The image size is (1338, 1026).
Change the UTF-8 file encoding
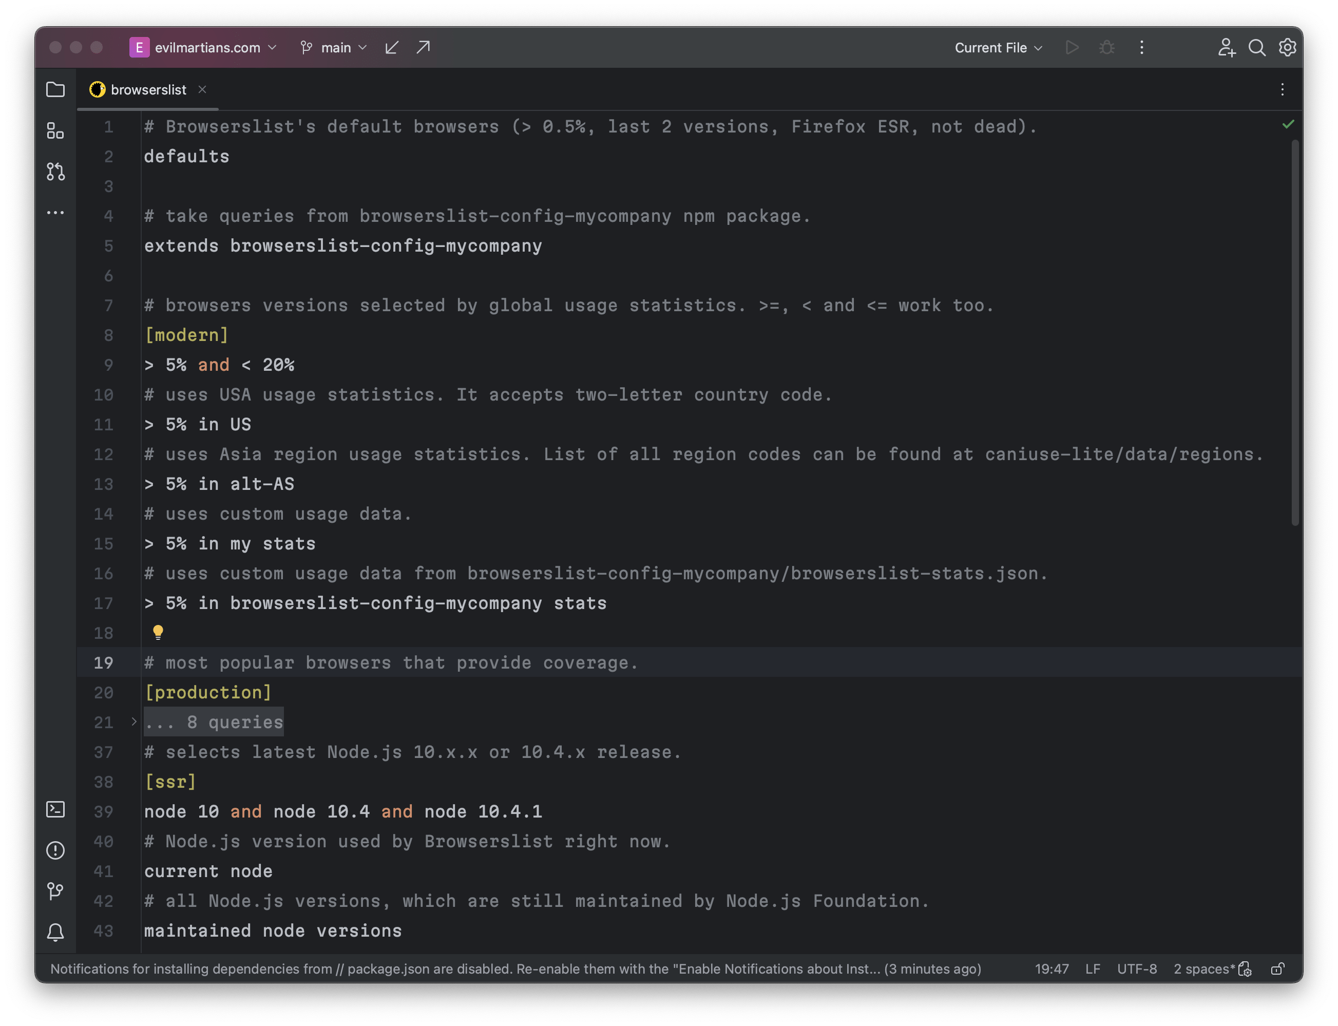click(1137, 969)
